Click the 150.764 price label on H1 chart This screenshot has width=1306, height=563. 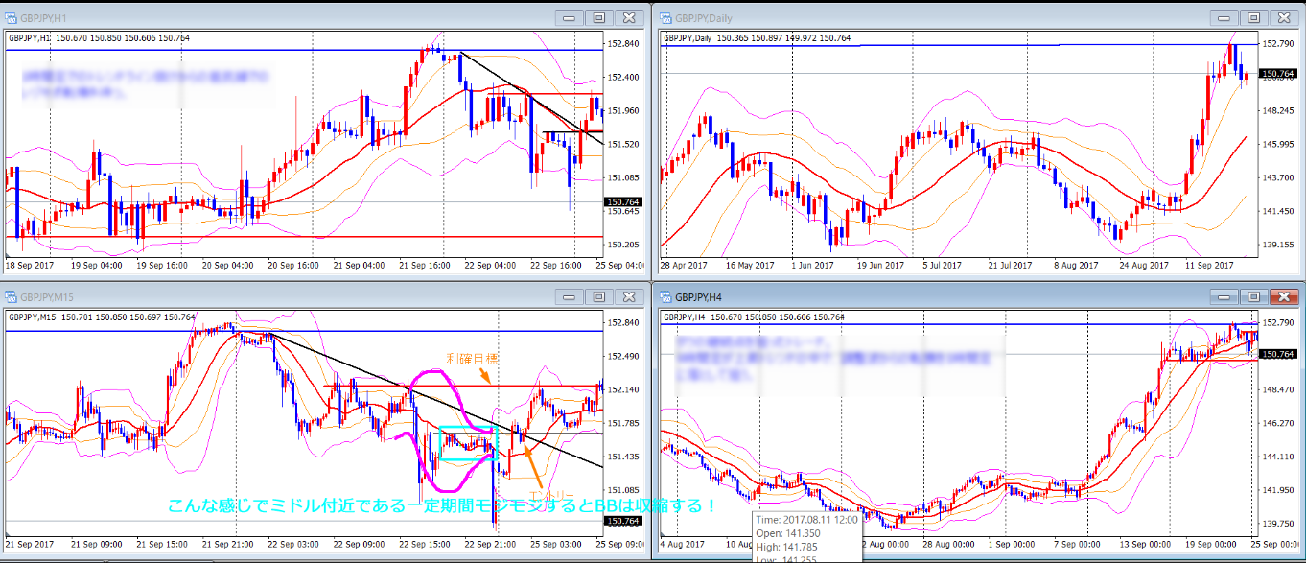click(623, 202)
